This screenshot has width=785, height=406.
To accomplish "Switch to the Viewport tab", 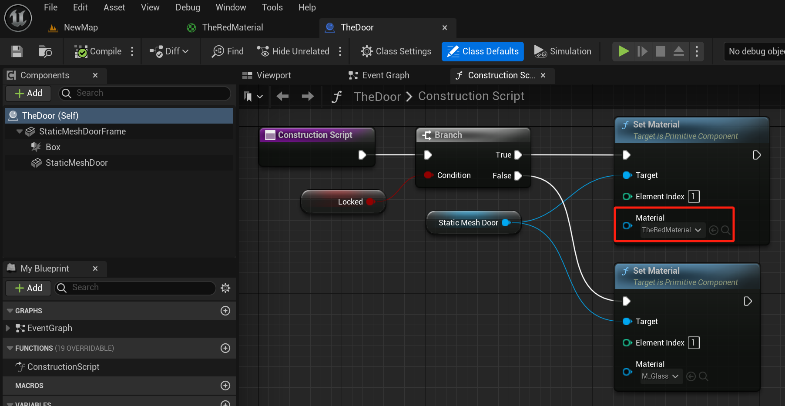I will pos(267,75).
